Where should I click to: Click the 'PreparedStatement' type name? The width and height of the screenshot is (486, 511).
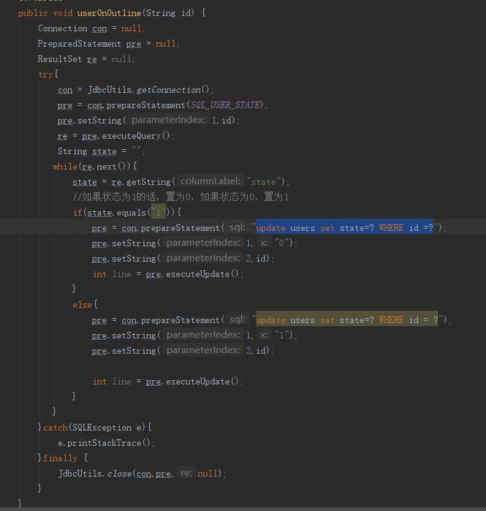79,44
